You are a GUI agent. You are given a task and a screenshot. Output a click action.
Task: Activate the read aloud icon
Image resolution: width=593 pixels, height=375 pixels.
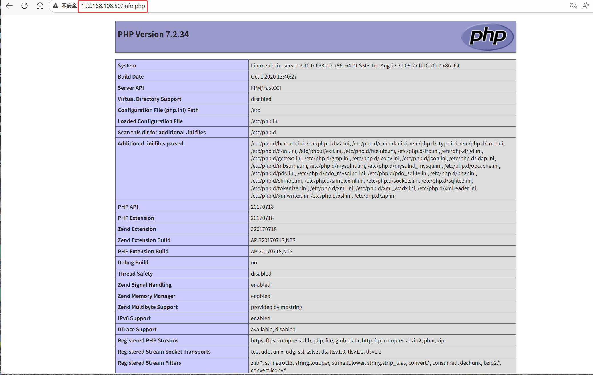[586, 6]
